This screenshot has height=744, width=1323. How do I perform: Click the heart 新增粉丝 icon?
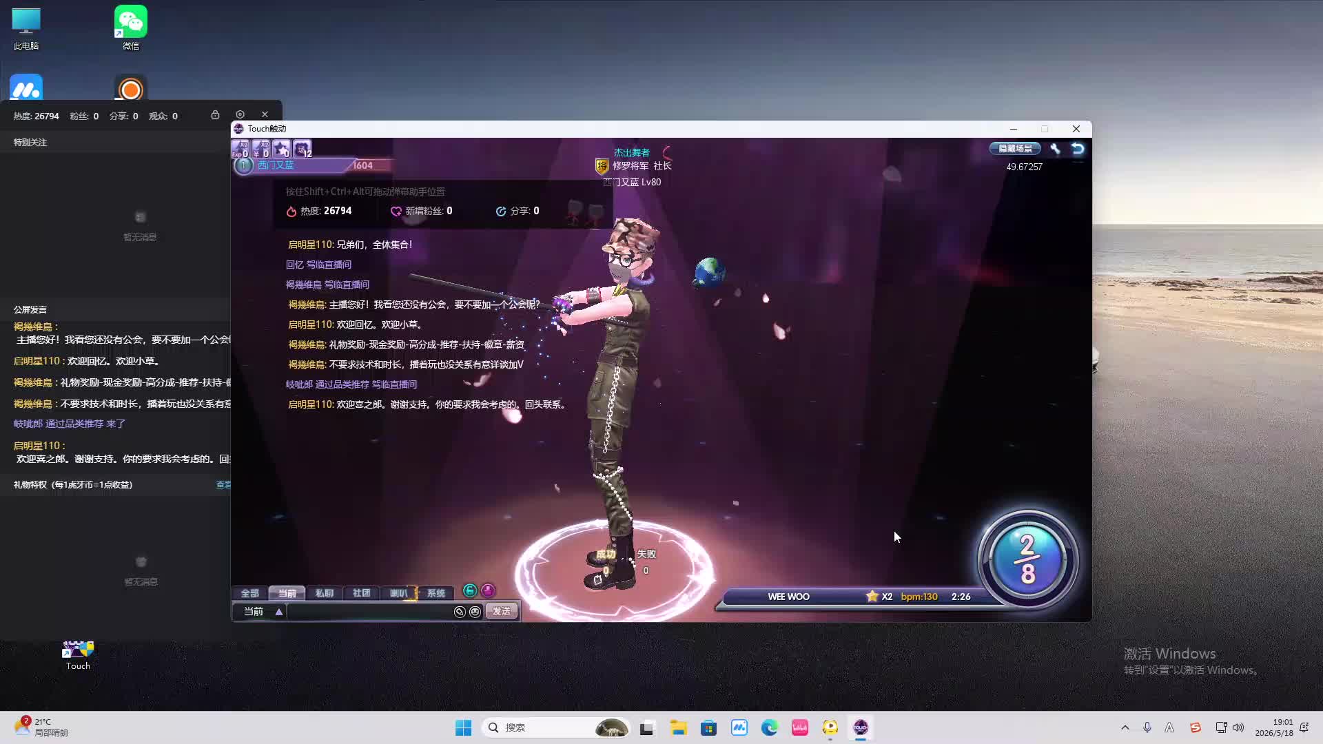tap(396, 211)
